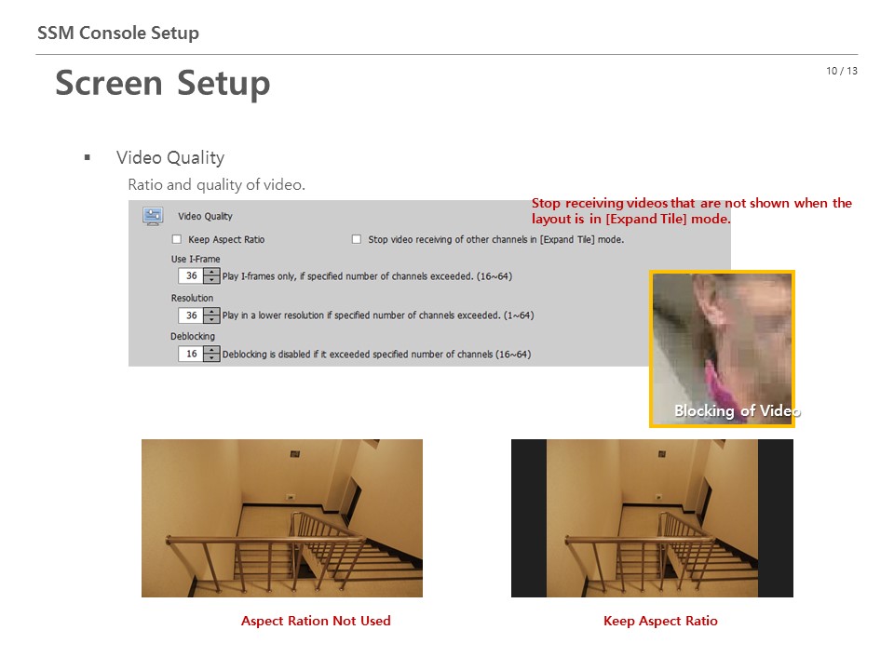The height and width of the screenshot is (670, 894).
Task: Enable the Keep Aspect Ratio checkbox
Action: (177, 239)
